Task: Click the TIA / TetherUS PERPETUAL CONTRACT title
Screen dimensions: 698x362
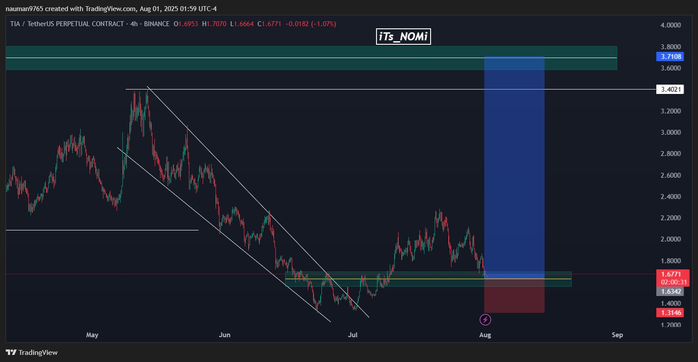Action: click(67, 24)
